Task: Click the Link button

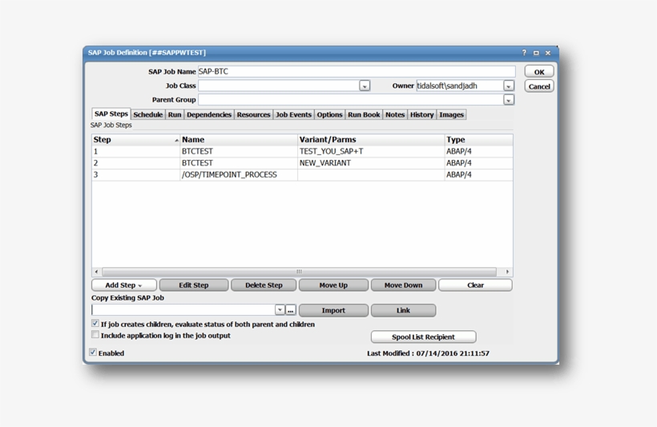Action: tap(404, 310)
